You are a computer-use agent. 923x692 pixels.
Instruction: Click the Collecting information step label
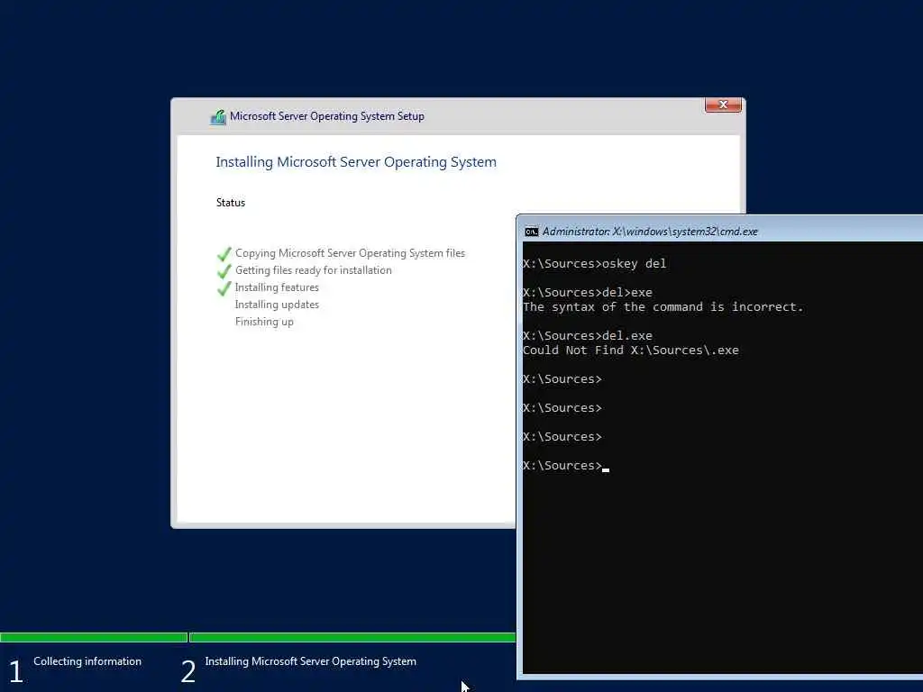pyautogui.click(x=87, y=661)
